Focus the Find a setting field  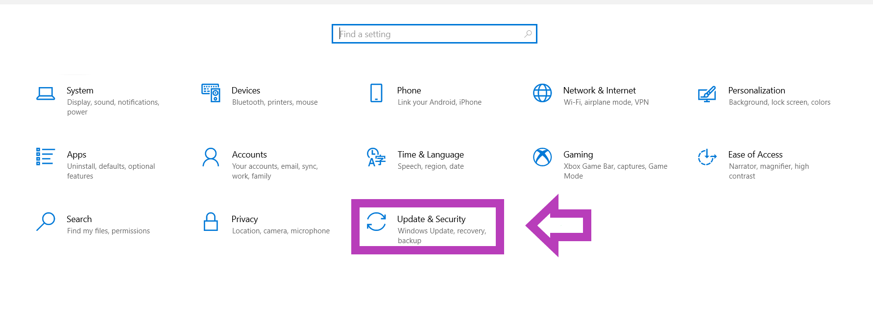435,34
